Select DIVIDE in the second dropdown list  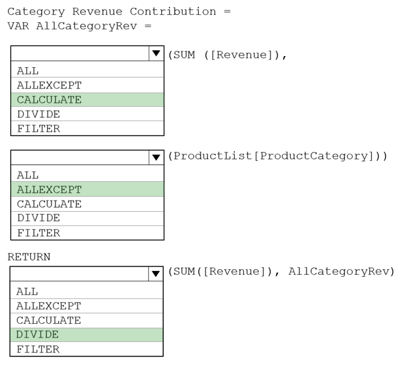[x=87, y=218]
